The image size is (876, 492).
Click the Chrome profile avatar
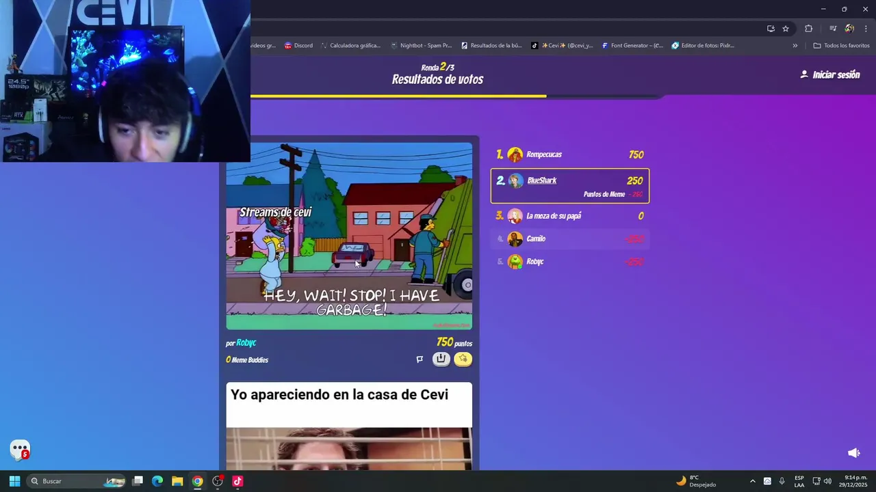849,29
